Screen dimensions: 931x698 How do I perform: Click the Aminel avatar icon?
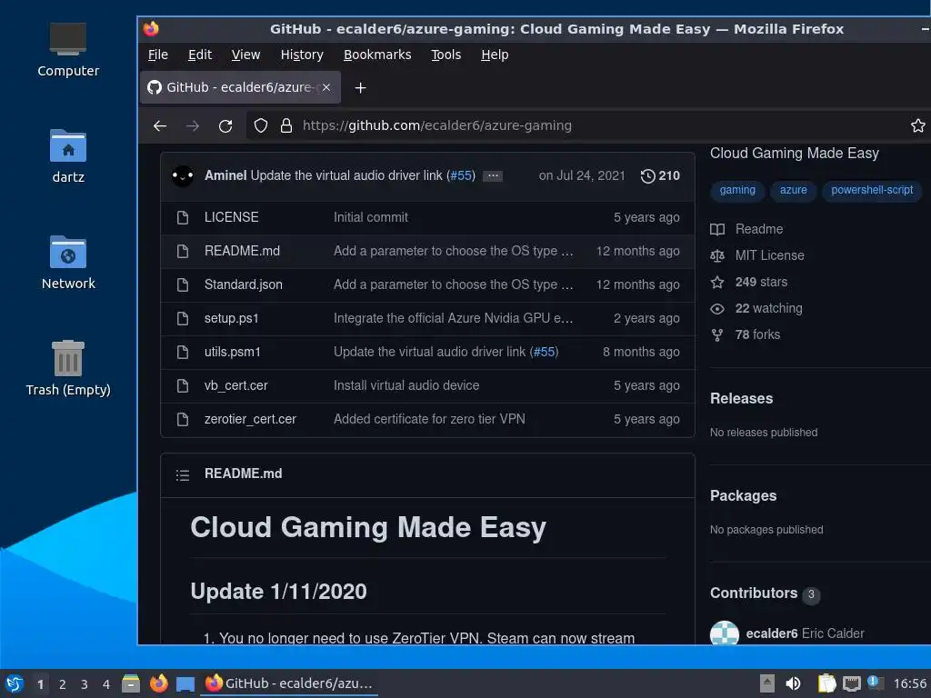coord(182,175)
